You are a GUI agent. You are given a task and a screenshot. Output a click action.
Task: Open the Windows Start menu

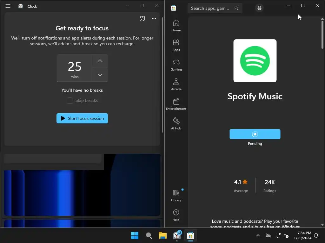[x=135, y=235]
